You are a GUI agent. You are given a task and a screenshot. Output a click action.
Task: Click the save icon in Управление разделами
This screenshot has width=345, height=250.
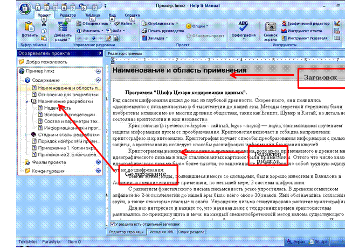click(x=116, y=38)
